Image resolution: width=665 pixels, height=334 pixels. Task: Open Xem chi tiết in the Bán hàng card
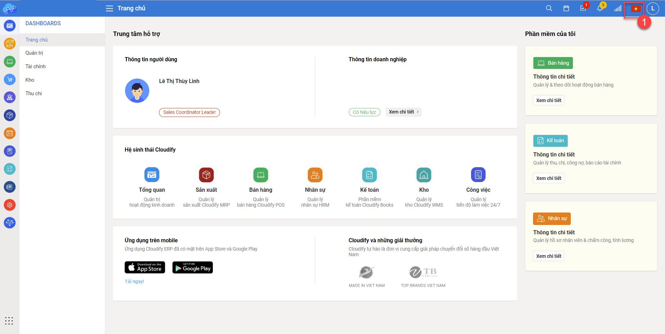click(549, 100)
